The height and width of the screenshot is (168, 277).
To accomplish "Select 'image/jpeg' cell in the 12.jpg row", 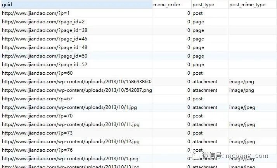I will point(253,142).
